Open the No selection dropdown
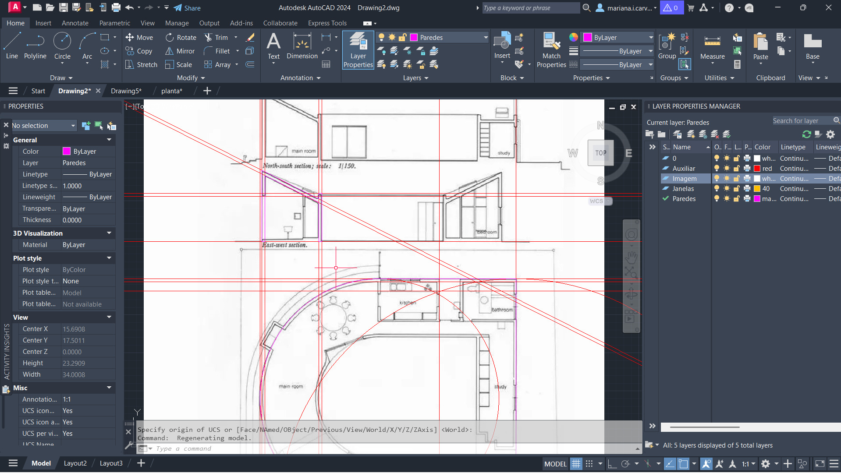Image resolution: width=841 pixels, height=473 pixels. [73, 126]
